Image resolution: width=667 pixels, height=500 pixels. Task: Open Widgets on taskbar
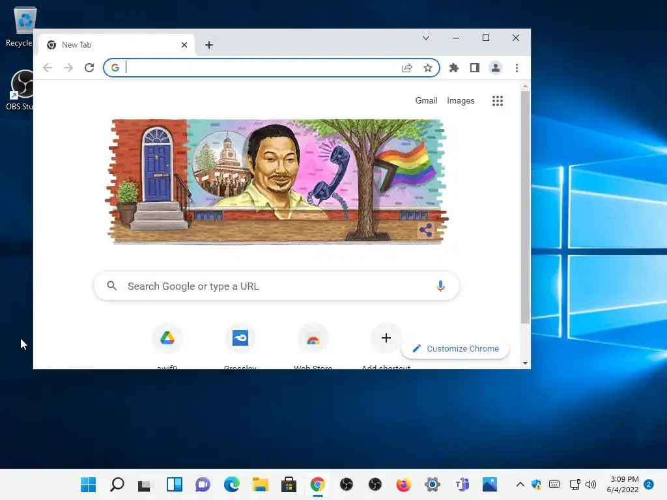[x=175, y=484]
